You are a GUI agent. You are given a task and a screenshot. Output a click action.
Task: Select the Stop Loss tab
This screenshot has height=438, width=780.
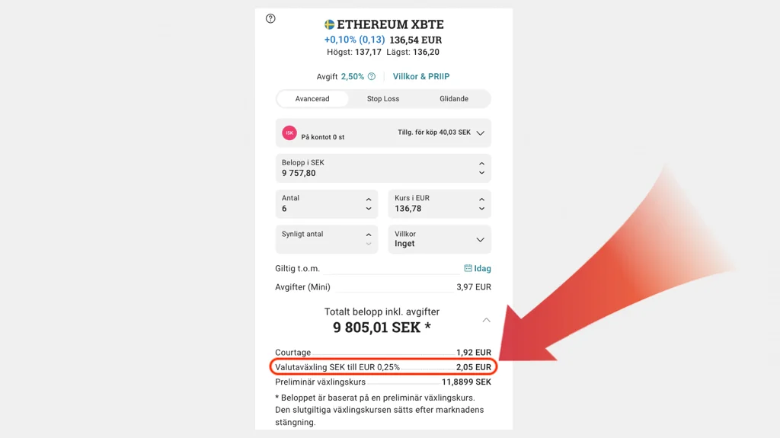click(x=383, y=99)
